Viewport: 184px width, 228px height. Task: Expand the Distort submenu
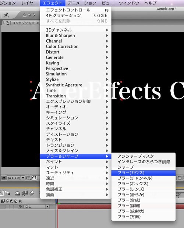pos(76,52)
